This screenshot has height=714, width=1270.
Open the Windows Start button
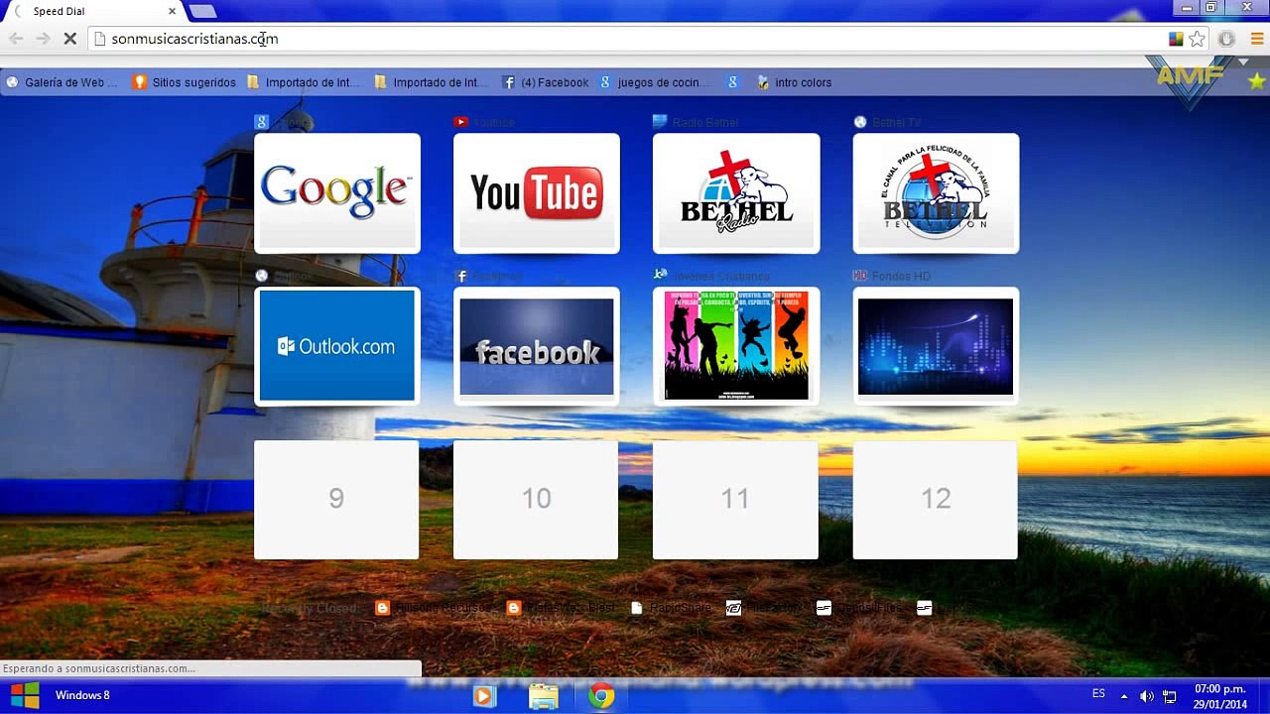[25, 695]
